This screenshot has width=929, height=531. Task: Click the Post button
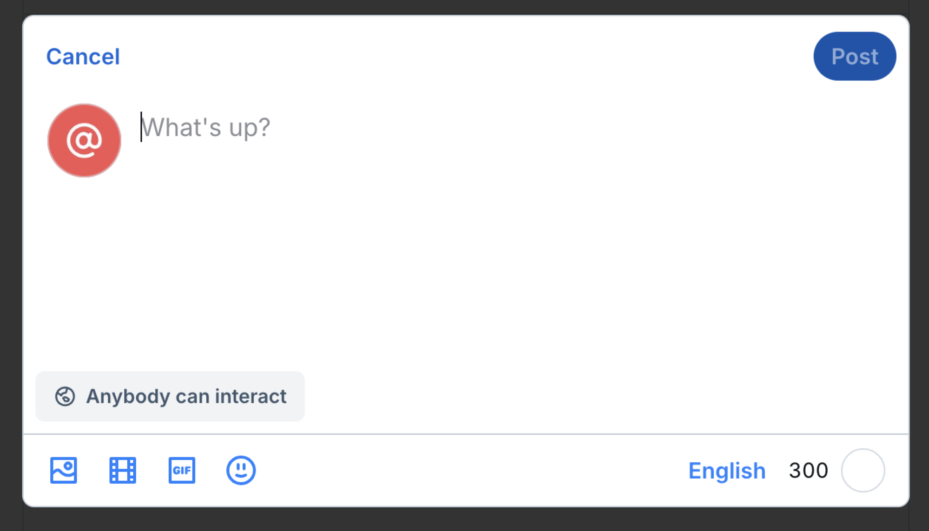click(854, 57)
